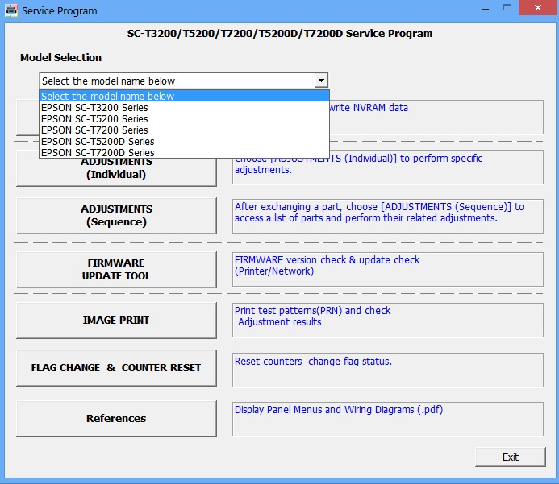Open FLAG CHANGE & COUNTER RESET

(x=116, y=367)
